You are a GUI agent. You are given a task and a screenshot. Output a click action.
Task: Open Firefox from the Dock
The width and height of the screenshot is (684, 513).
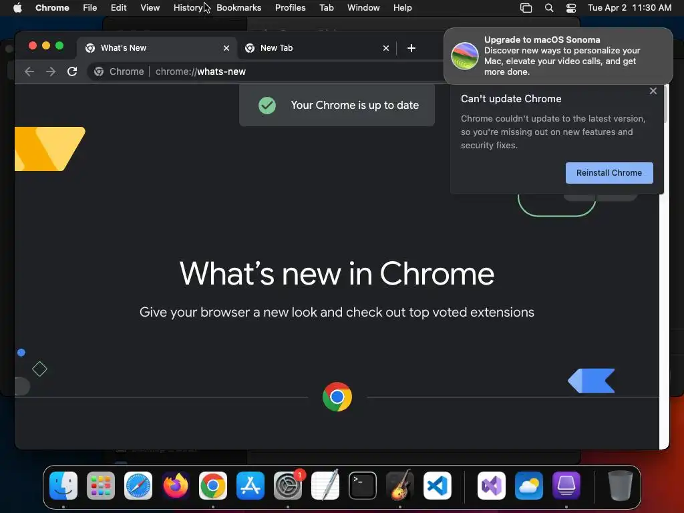point(176,486)
